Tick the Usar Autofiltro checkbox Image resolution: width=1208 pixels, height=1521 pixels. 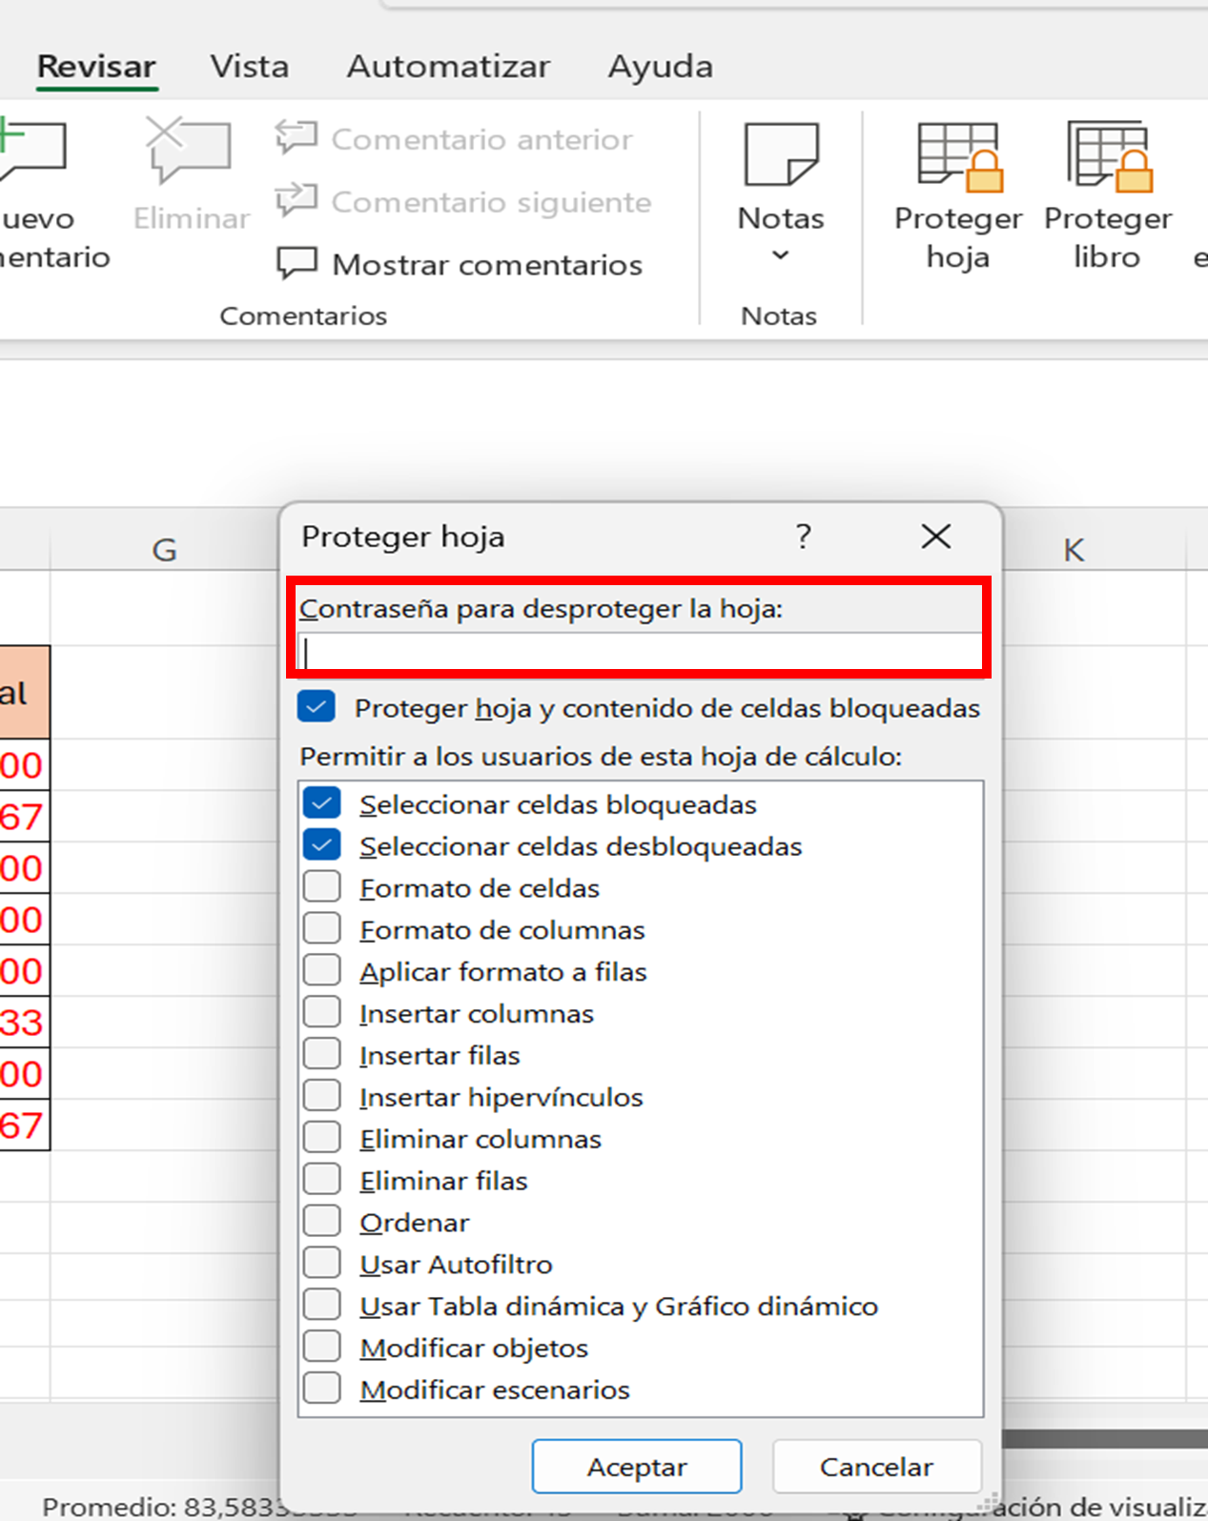click(322, 1264)
